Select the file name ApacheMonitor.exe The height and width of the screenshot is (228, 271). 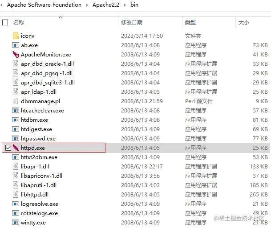(46, 55)
